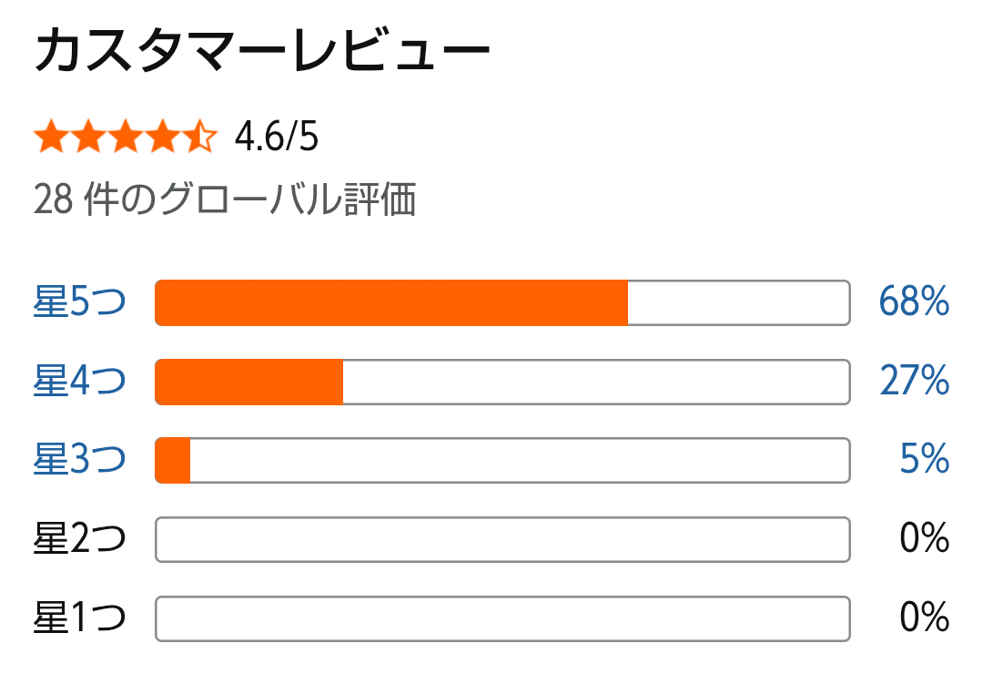Click the 5-star rating bar

coord(502,302)
